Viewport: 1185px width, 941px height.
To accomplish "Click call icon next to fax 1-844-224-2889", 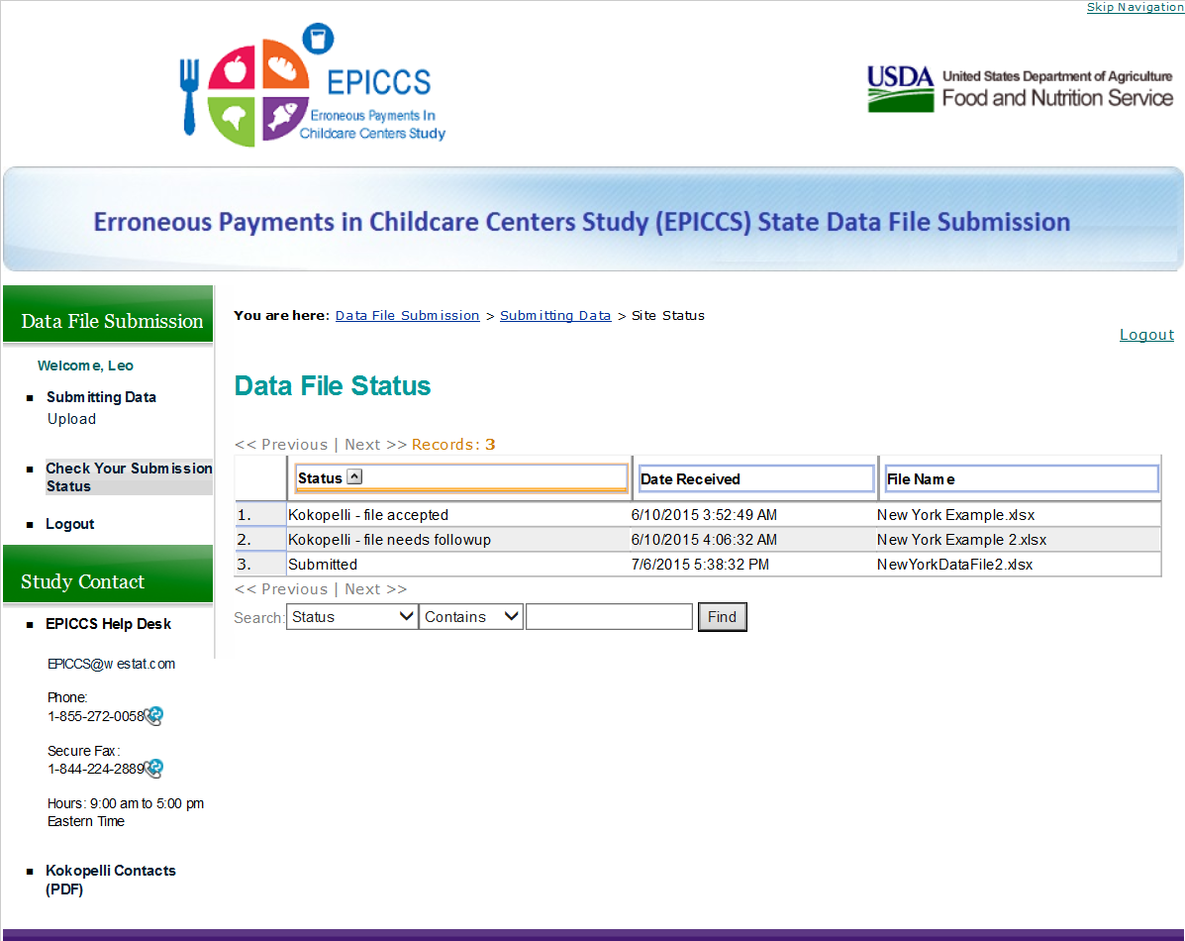I will tap(154, 769).
